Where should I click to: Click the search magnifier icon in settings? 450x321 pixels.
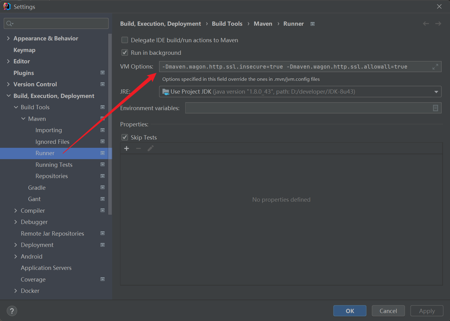(10, 24)
